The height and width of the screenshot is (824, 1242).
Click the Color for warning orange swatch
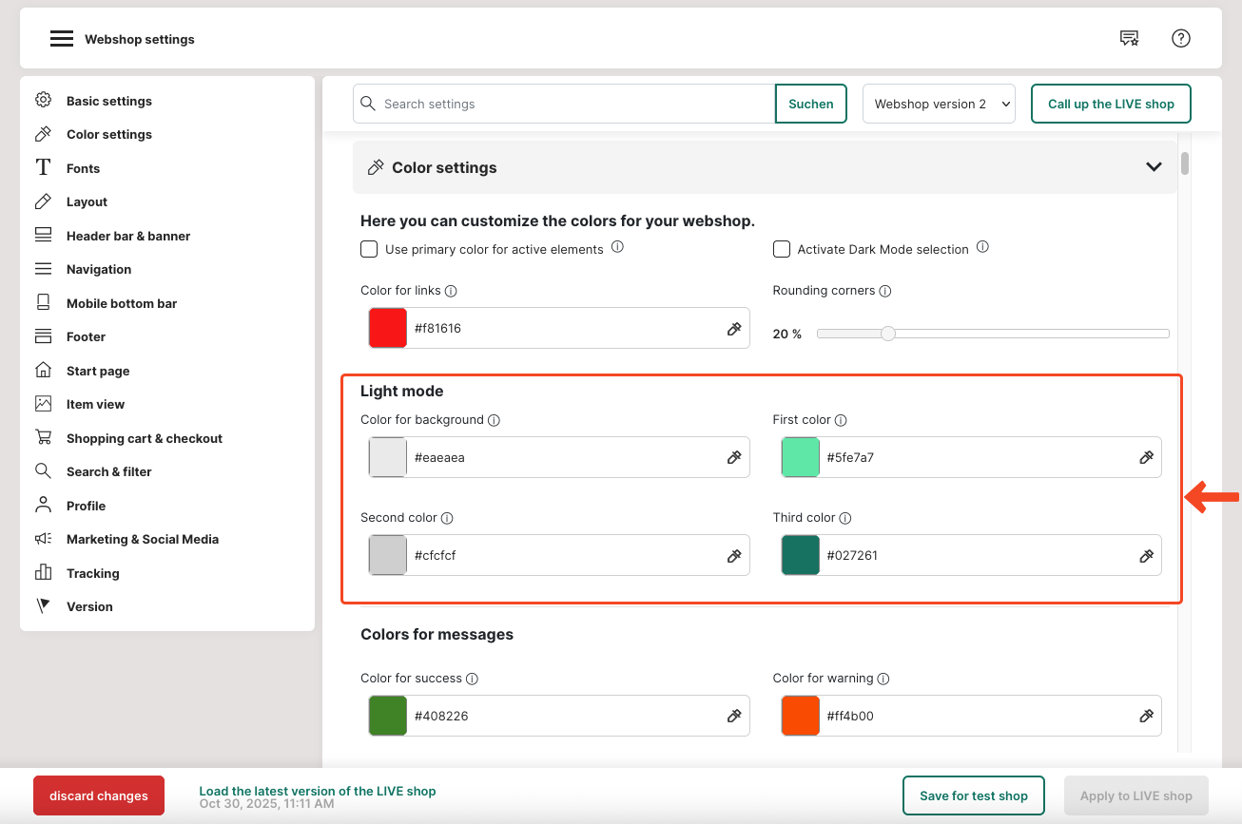(800, 716)
